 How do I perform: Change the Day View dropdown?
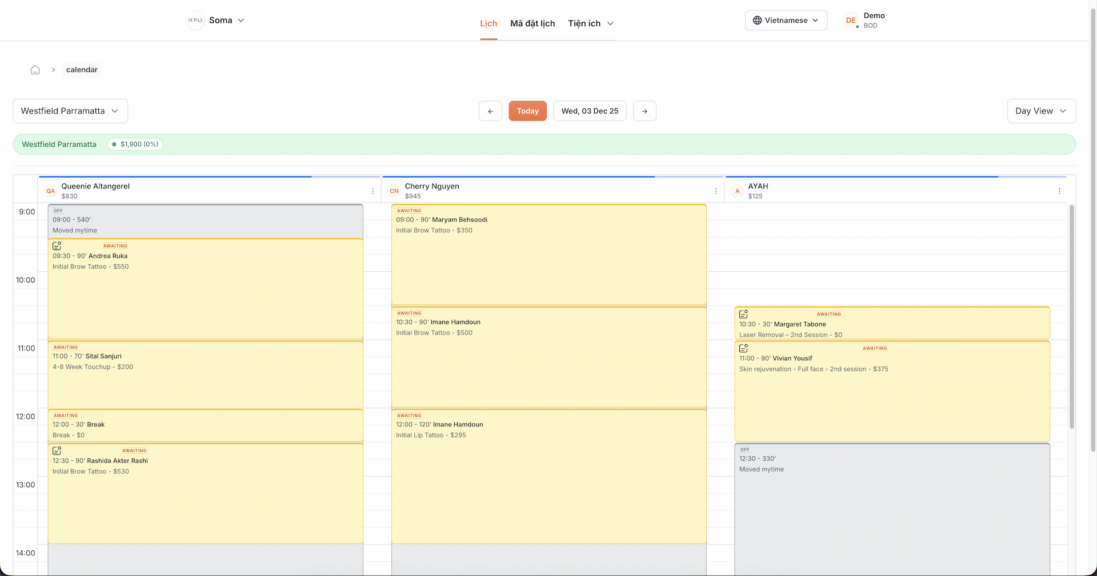1040,111
